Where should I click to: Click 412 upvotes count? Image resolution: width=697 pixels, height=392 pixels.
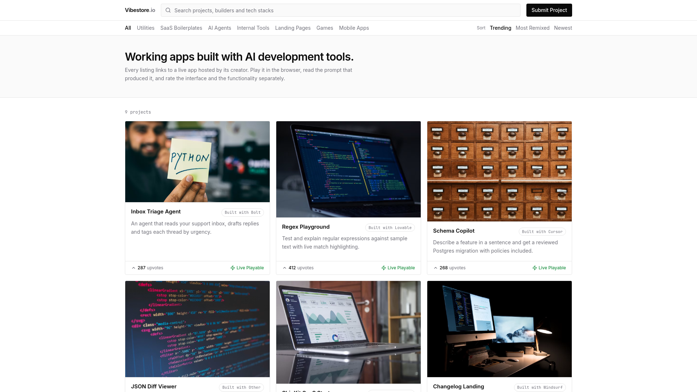click(x=301, y=268)
